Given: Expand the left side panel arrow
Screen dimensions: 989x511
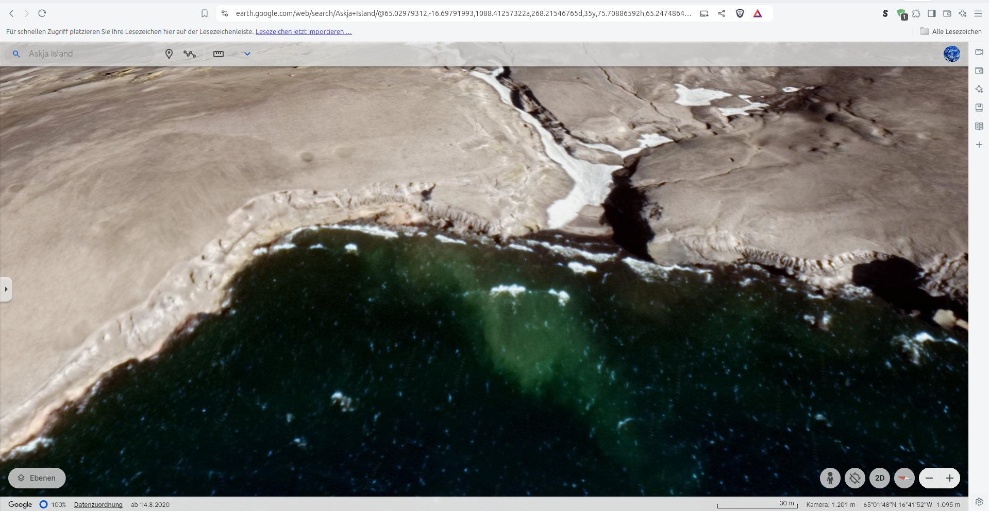Looking at the screenshot, I should [6, 289].
